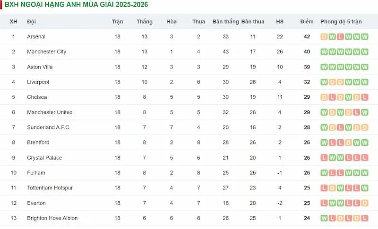The height and width of the screenshot is (229, 378).
Task: Open the Liverpool team link
Action: [x=38, y=82]
